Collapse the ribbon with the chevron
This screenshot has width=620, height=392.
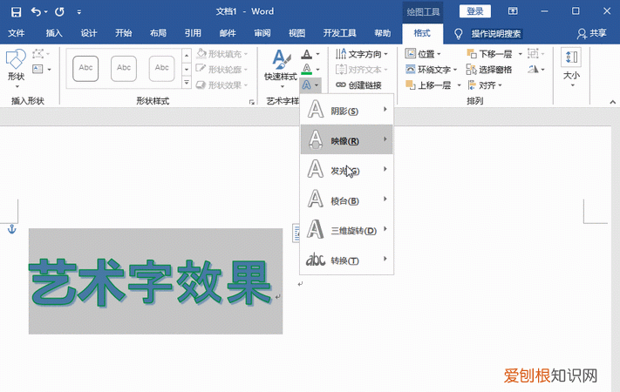pos(612,102)
